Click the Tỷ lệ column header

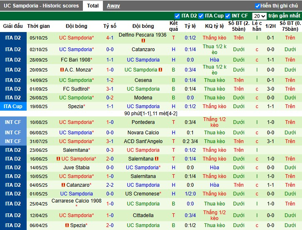(190, 26)
